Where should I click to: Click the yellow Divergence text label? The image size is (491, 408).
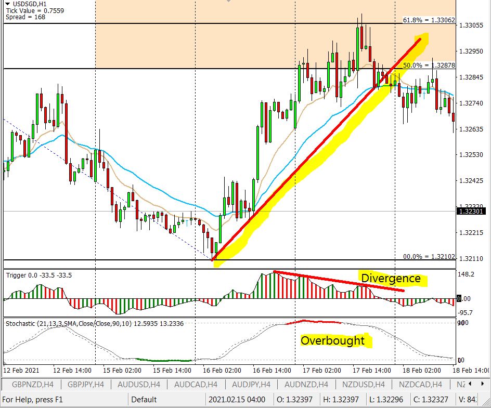[x=391, y=279]
